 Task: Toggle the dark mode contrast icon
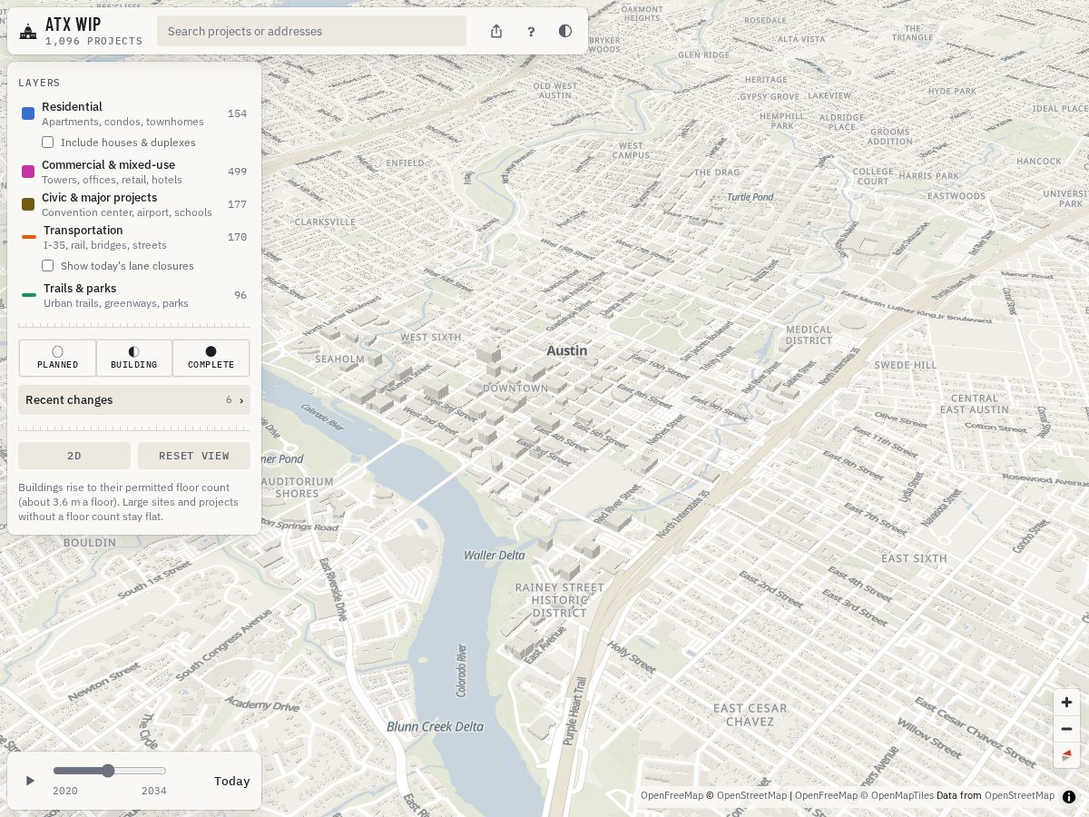point(565,31)
